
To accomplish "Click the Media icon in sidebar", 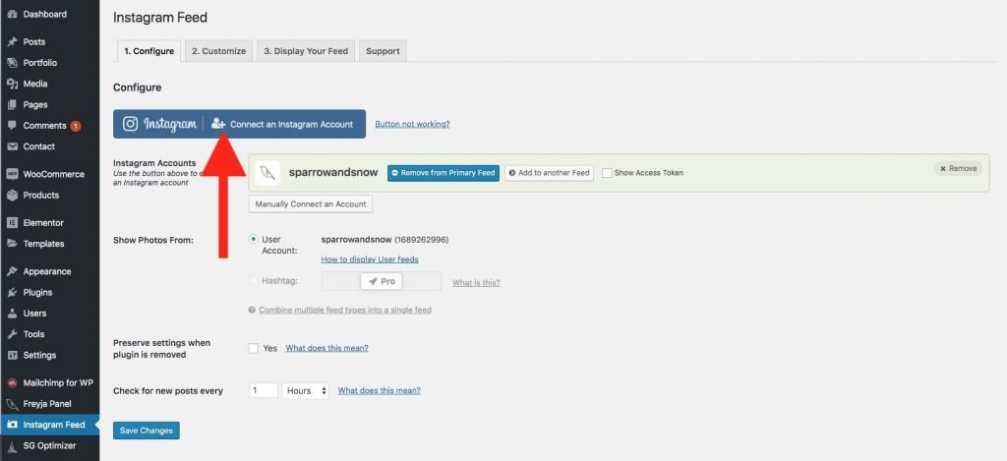I will click(12, 85).
